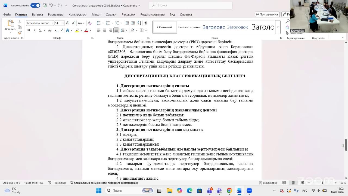Toggle Bold (Ж) formatting
Screen dimensions: 348x196
[x=29, y=30]
